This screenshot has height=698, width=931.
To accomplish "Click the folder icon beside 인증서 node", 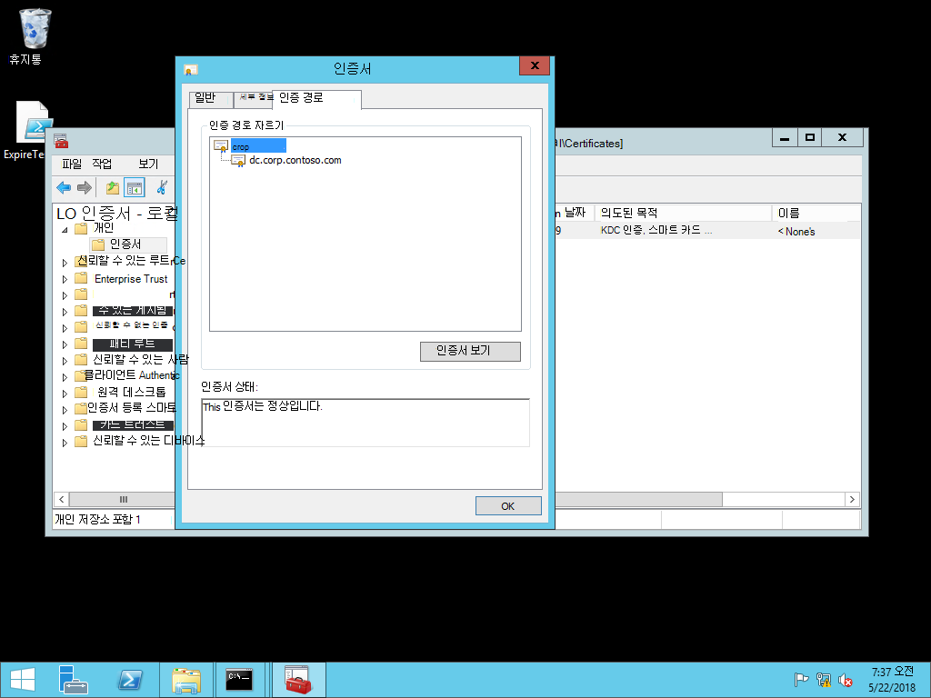I will (x=98, y=244).
